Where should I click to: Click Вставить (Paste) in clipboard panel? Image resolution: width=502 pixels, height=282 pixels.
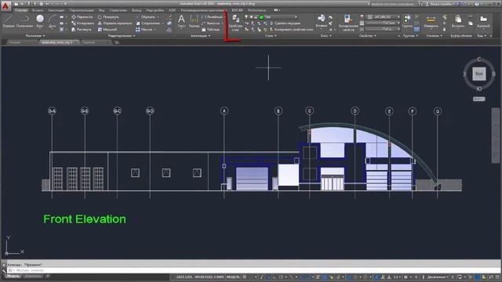[x=458, y=21]
